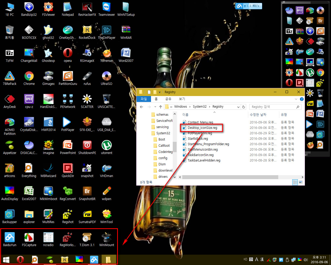Screen dimensions: 331x265
Task: Open the ghost32 desktop shortcut
Action: 48,32
